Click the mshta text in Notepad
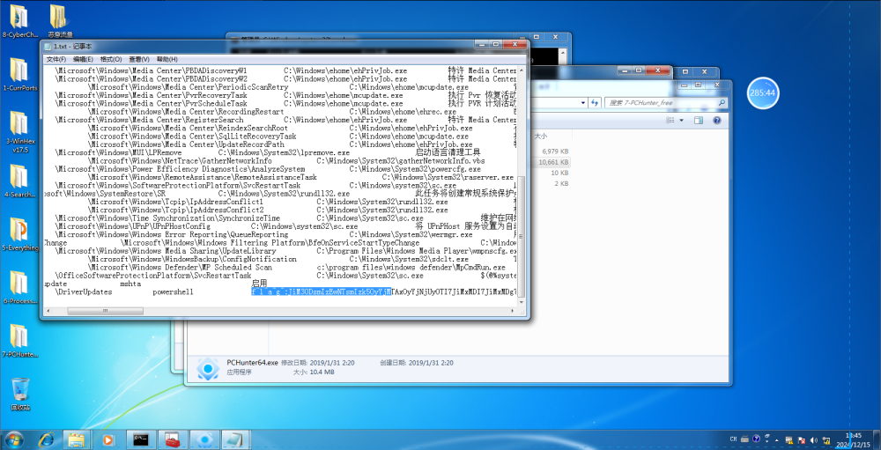Image resolution: width=881 pixels, height=450 pixels. 130,284
